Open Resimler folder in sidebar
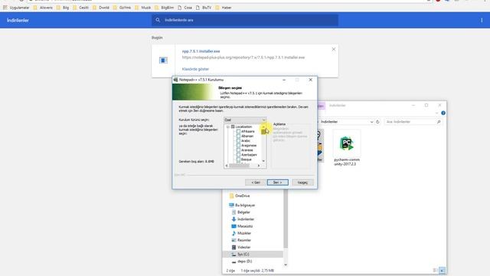The height and width of the screenshot is (276, 490). tap(241, 240)
